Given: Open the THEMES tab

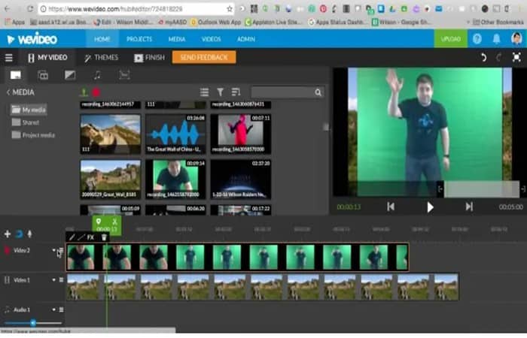Looking at the screenshot, I should pyautogui.click(x=101, y=58).
